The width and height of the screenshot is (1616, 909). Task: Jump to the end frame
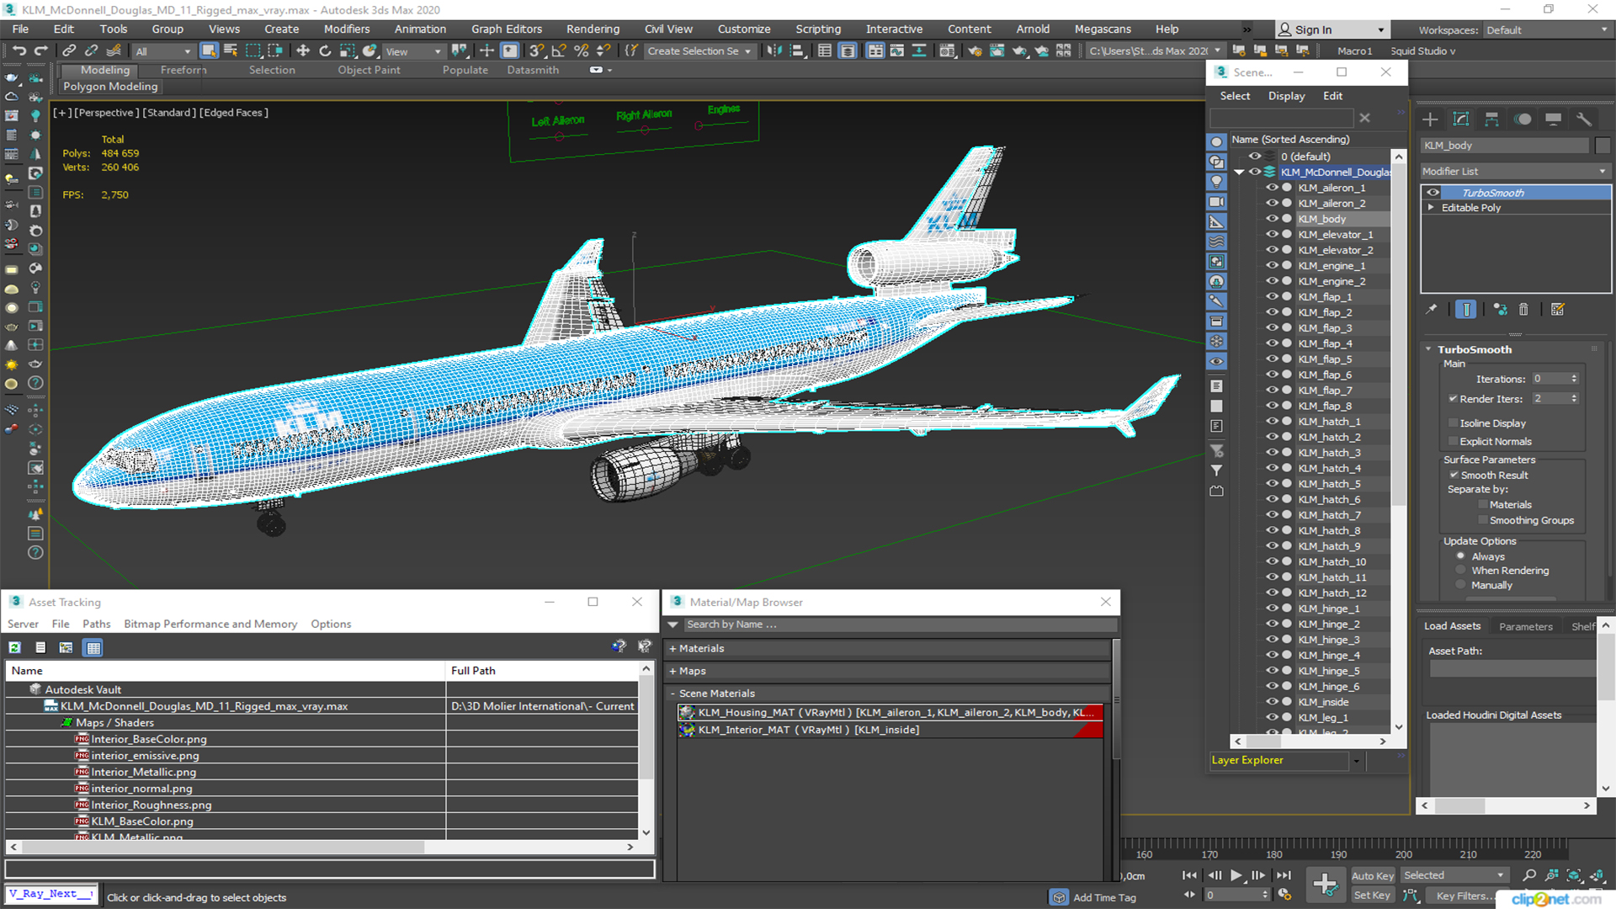pos(1284,875)
